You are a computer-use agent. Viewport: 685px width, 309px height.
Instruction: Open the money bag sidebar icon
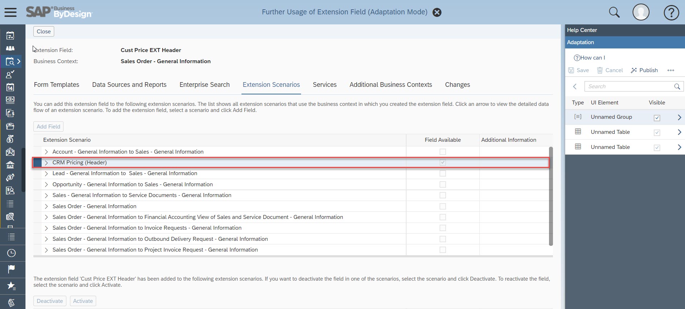pos(10,139)
